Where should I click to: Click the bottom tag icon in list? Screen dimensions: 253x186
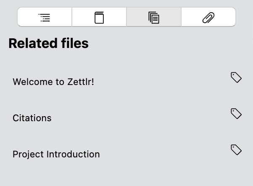click(236, 150)
